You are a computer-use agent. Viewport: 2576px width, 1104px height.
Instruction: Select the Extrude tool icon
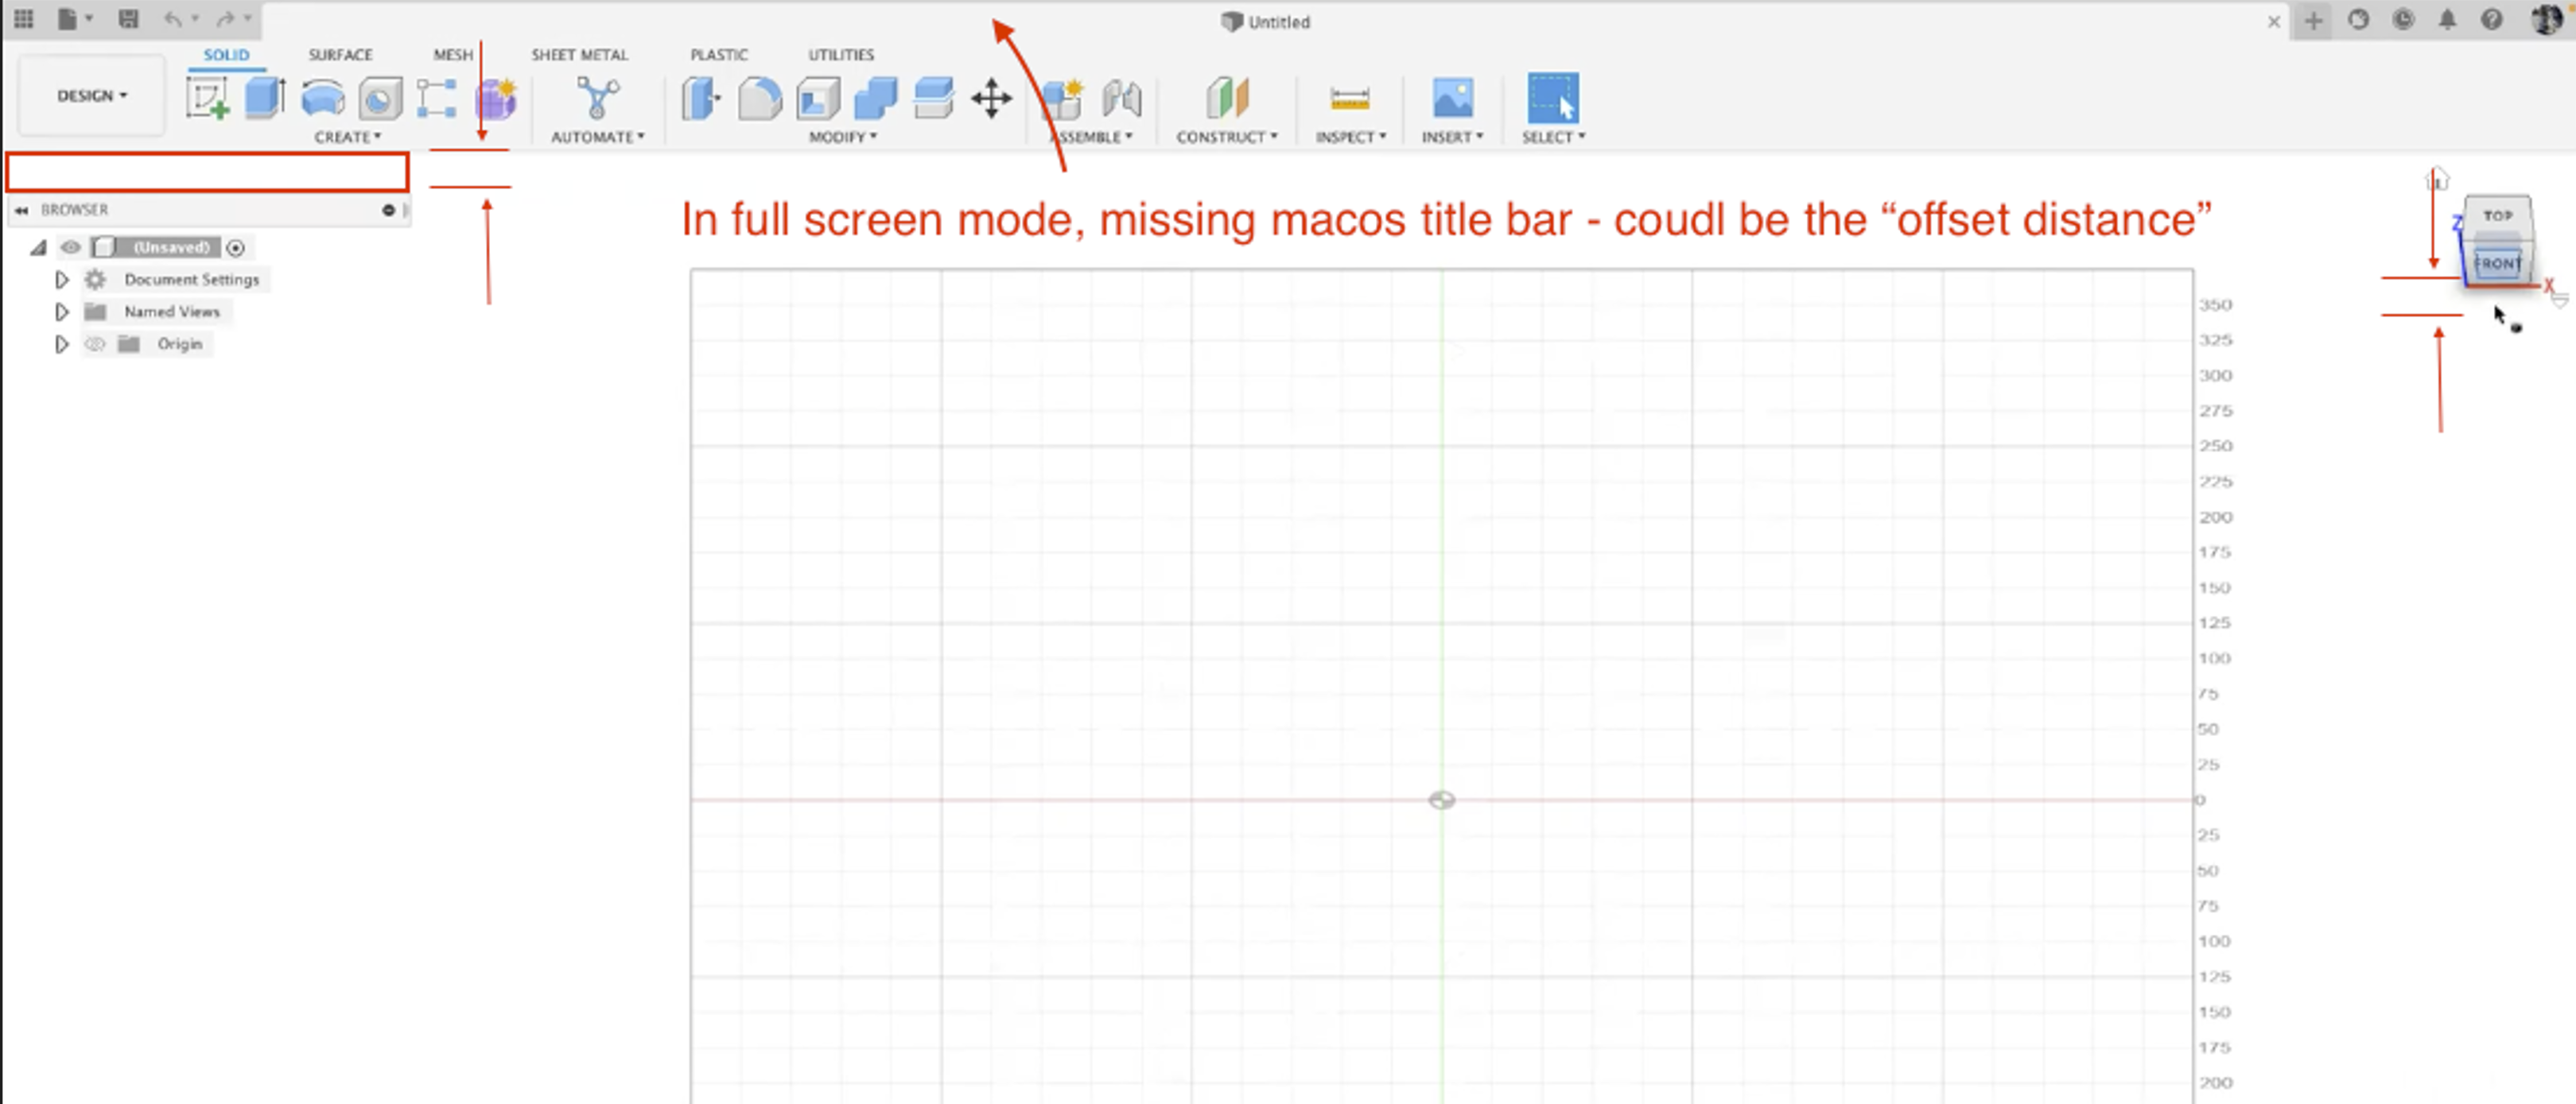pyautogui.click(x=265, y=99)
